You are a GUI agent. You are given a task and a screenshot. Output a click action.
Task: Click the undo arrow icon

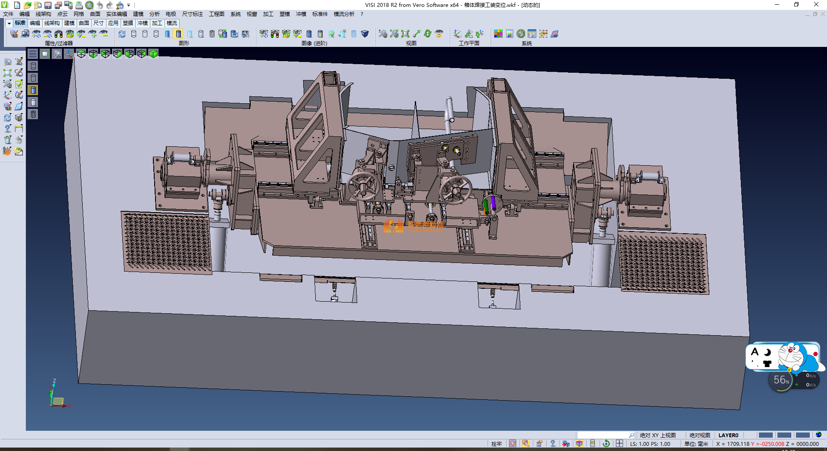click(100, 5)
